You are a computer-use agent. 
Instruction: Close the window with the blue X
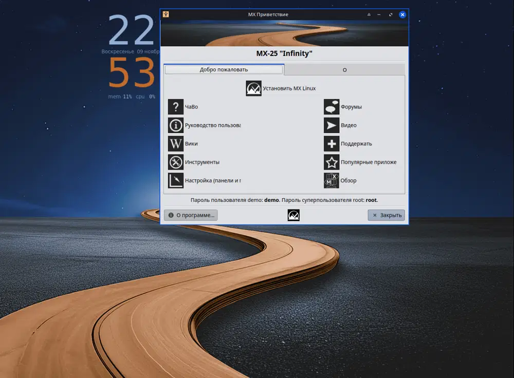point(402,14)
